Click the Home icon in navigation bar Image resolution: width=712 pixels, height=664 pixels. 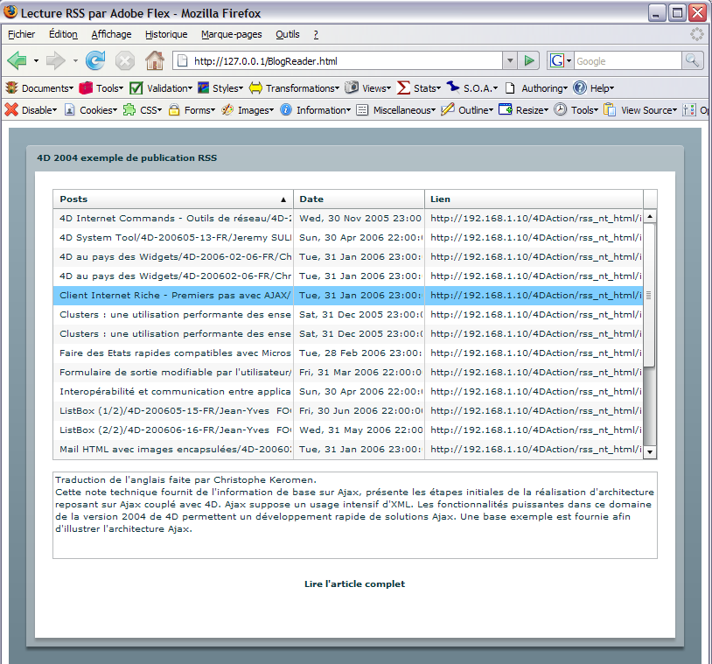155,60
